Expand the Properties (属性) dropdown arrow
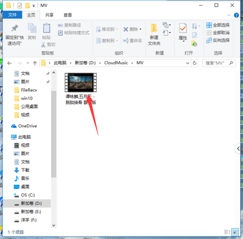 183,42
